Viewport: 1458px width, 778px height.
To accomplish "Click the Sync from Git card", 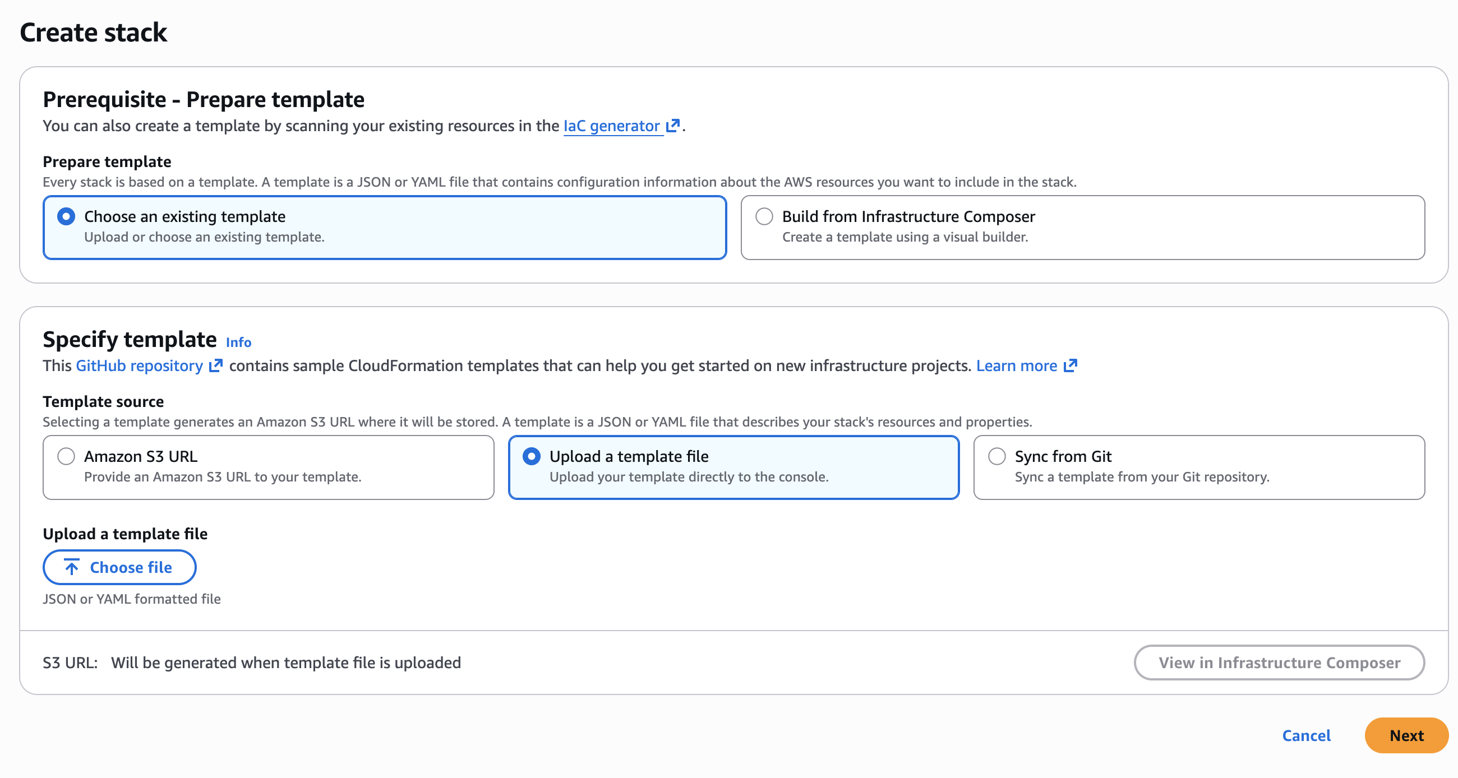I will pyautogui.click(x=1200, y=467).
